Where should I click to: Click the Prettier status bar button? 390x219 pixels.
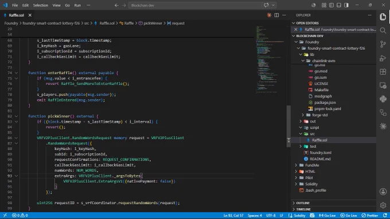point(369,215)
